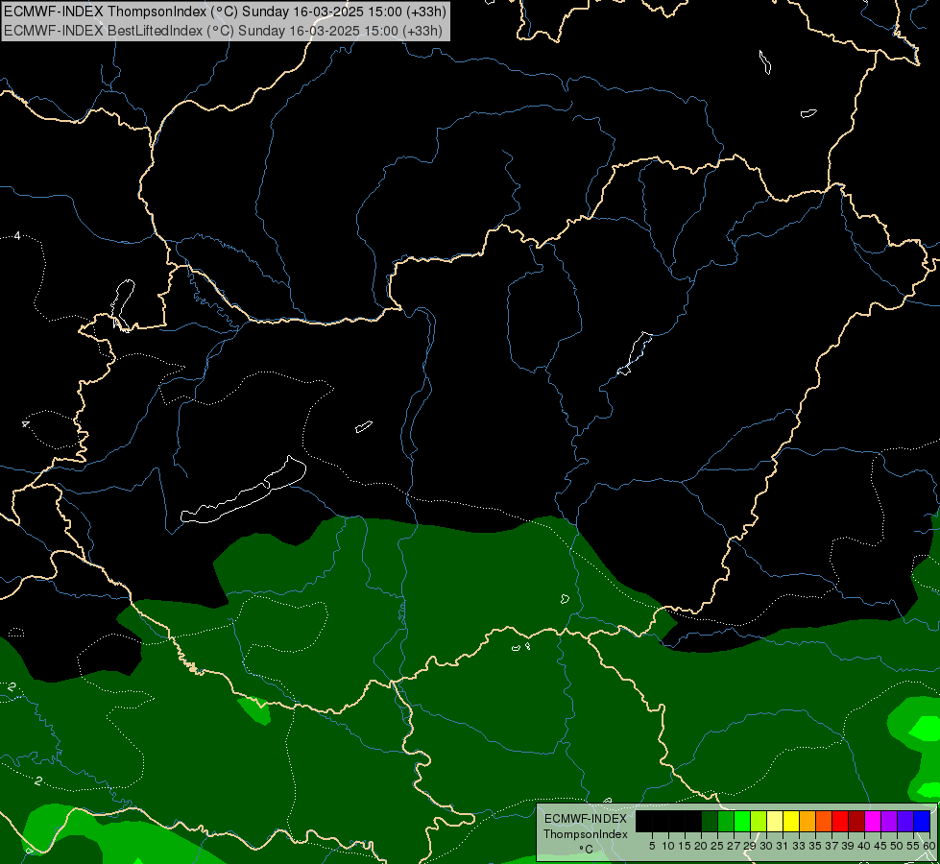
Task: Click legend scale value '31'
Action: (783, 846)
